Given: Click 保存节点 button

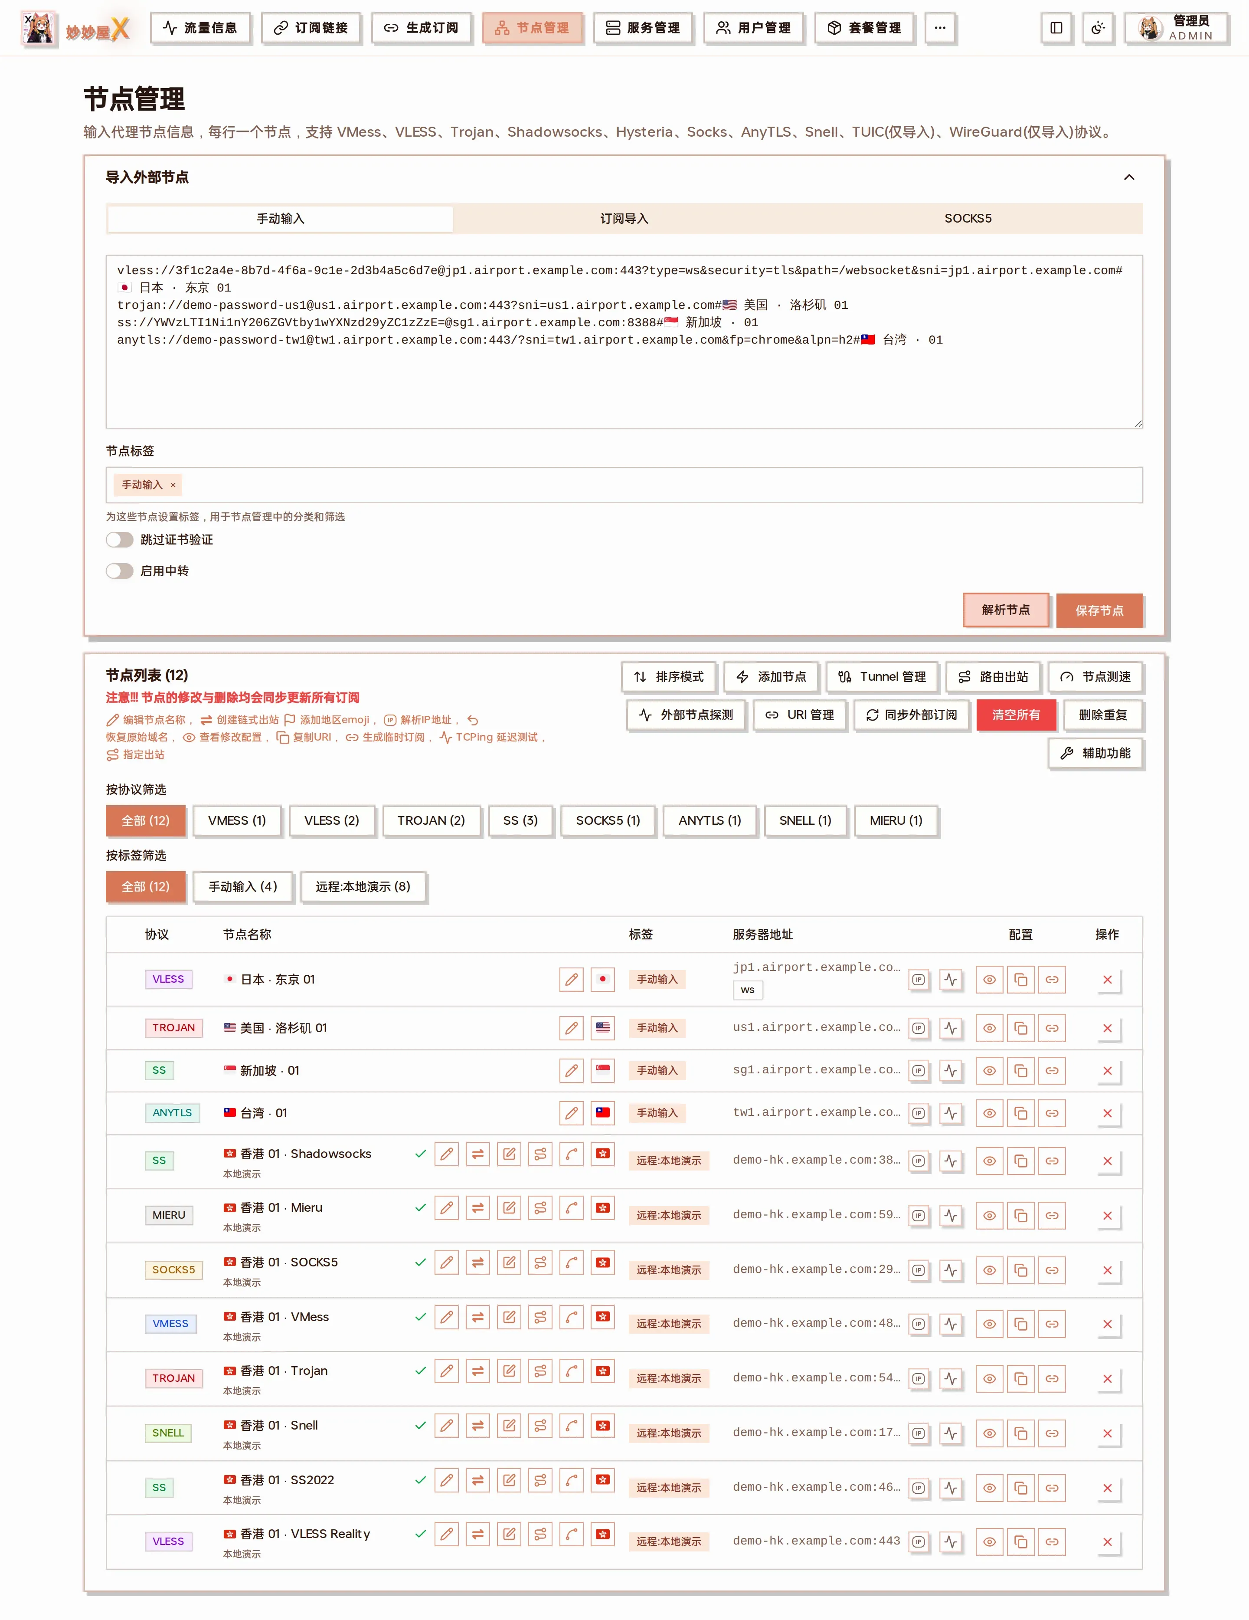Looking at the screenshot, I should coord(1099,610).
